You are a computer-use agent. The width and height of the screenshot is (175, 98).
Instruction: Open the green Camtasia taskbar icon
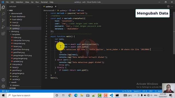(x=100, y=95)
